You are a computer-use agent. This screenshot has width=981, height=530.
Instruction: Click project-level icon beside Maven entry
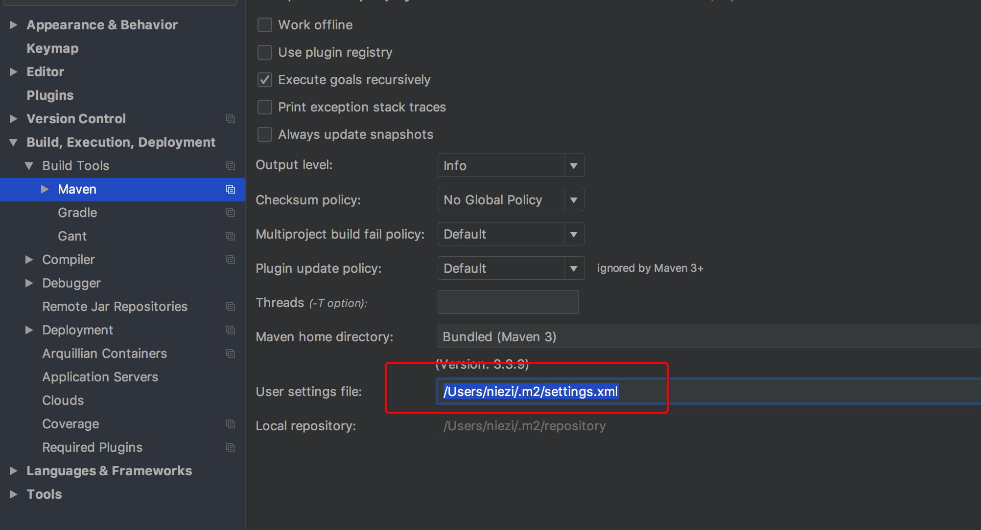coord(231,189)
